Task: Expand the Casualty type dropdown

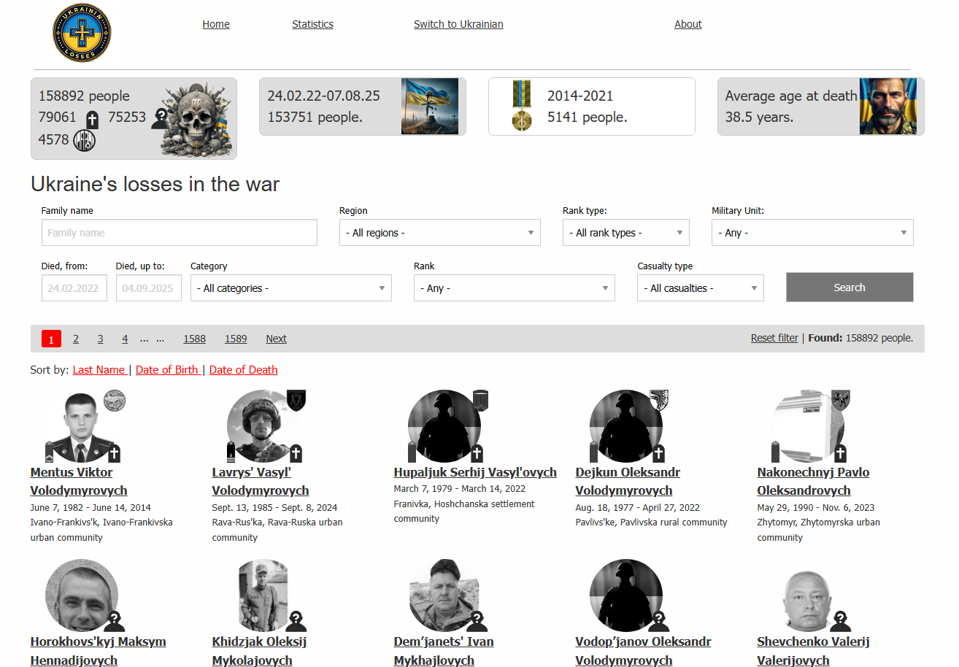Action: coord(700,288)
